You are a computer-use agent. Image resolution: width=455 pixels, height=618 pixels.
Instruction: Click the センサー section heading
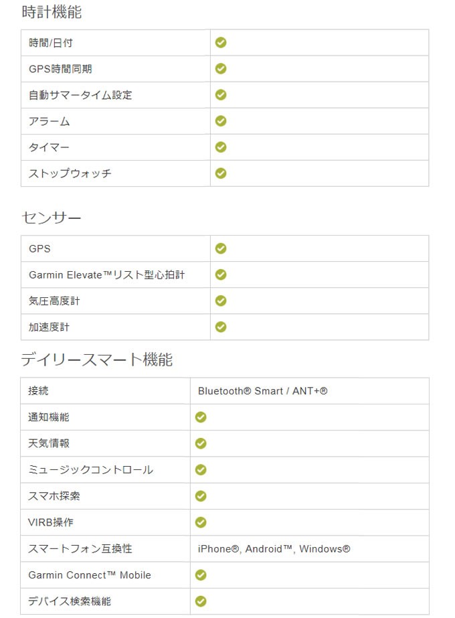(x=52, y=218)
